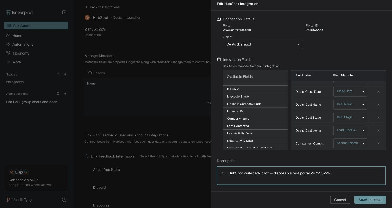Select LinkedIn Bio available field
Screen dimensions: 392x208
point(255,111)
